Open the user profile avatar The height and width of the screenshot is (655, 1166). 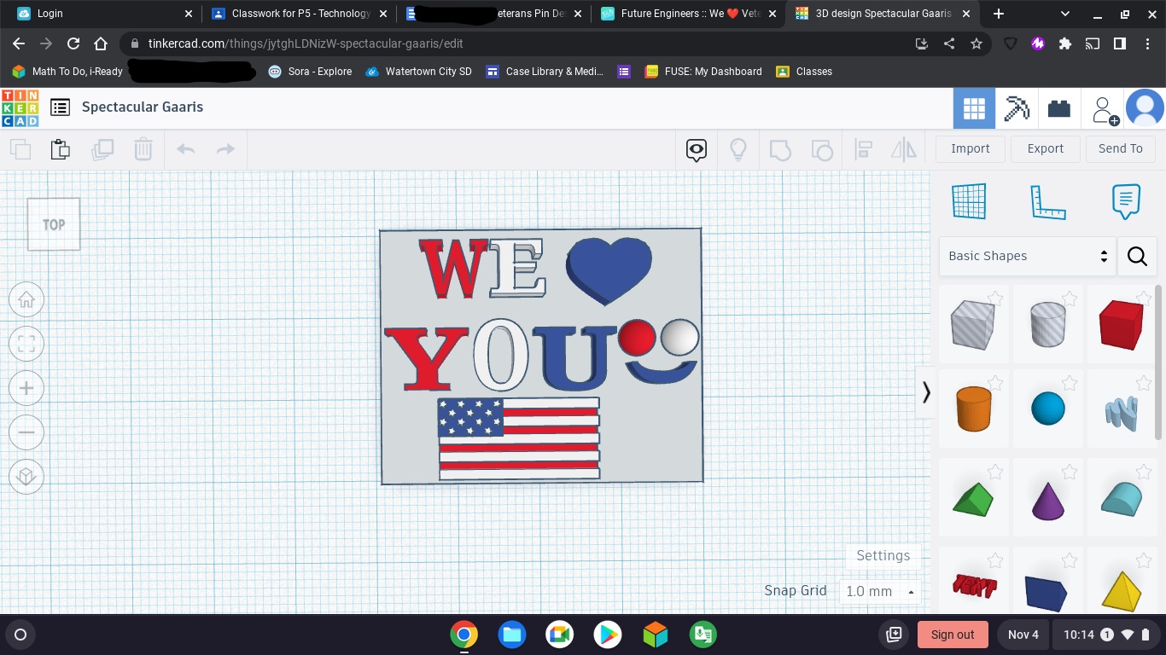coord(1145,108)
